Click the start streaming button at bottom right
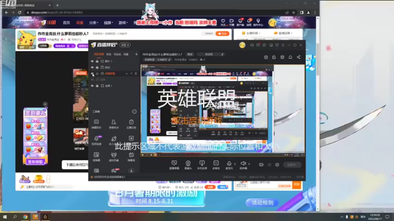 pyautogui.click(x=293, y=165)
